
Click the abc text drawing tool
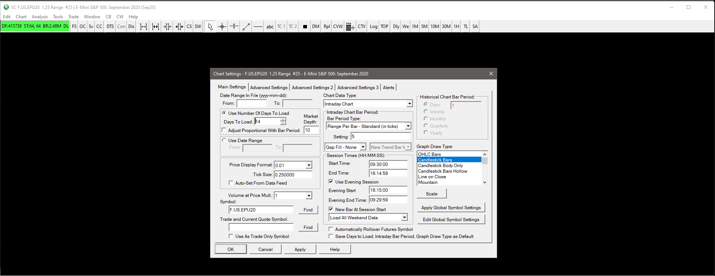tap(270, 26)
